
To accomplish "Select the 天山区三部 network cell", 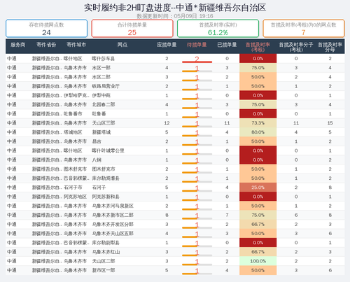I will (103, 123).
